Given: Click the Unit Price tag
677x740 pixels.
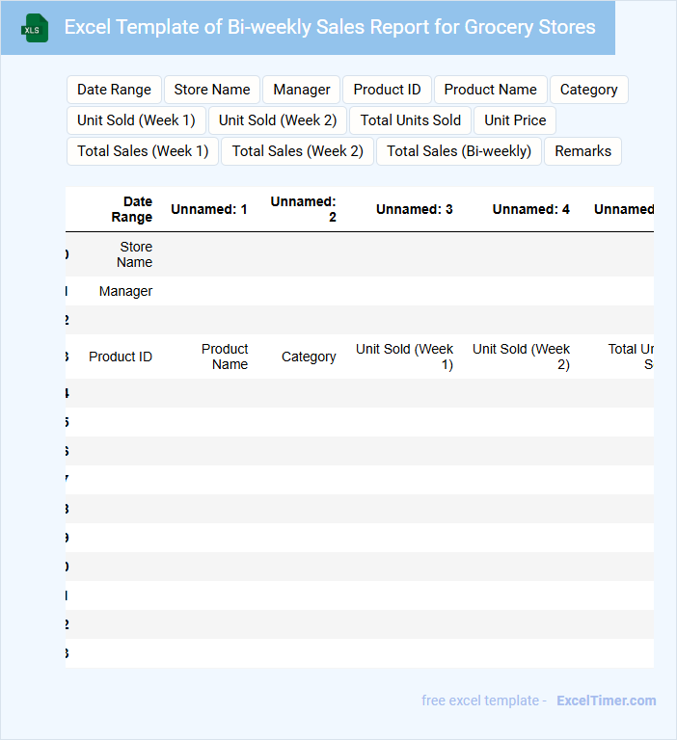Looking at the screenshot, I should click(515, 120).
